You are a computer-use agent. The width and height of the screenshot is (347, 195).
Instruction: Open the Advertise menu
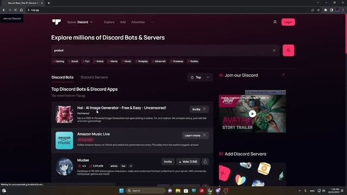(138, 22)
